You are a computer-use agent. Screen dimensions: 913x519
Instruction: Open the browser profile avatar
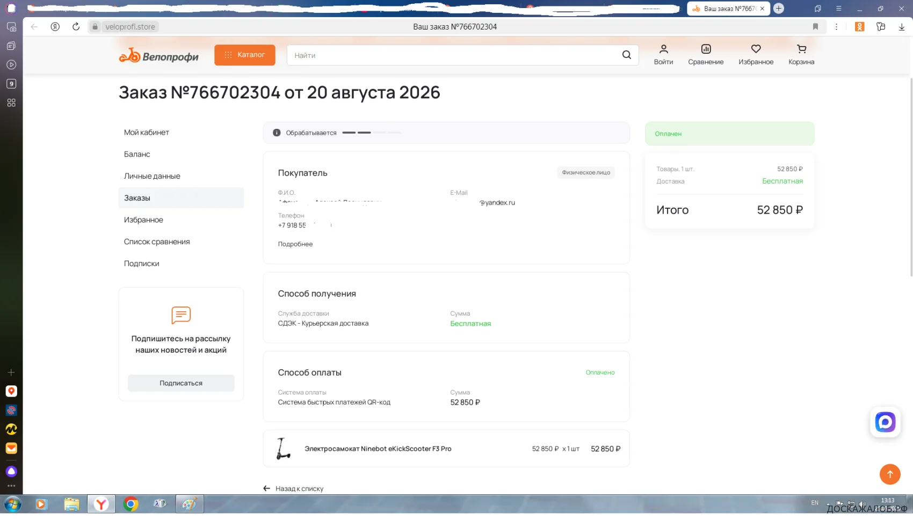(11, 8)
